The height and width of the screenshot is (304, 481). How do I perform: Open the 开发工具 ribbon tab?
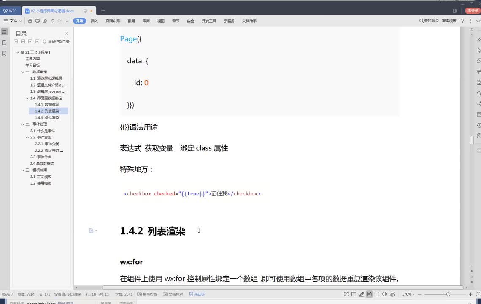(x=209, y=21)
